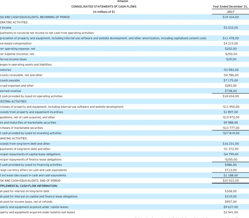249x218 pixels.
Task: Select foreign currency effect $713,00
Action: point(231,170)
